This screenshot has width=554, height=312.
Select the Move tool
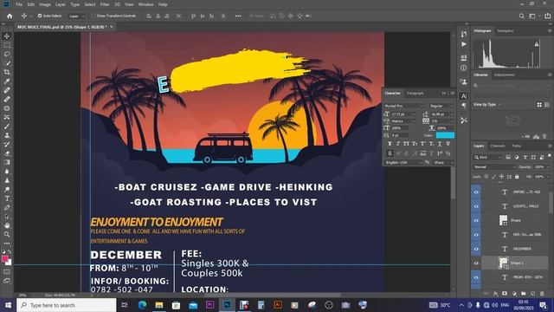[x=7, y=36]
